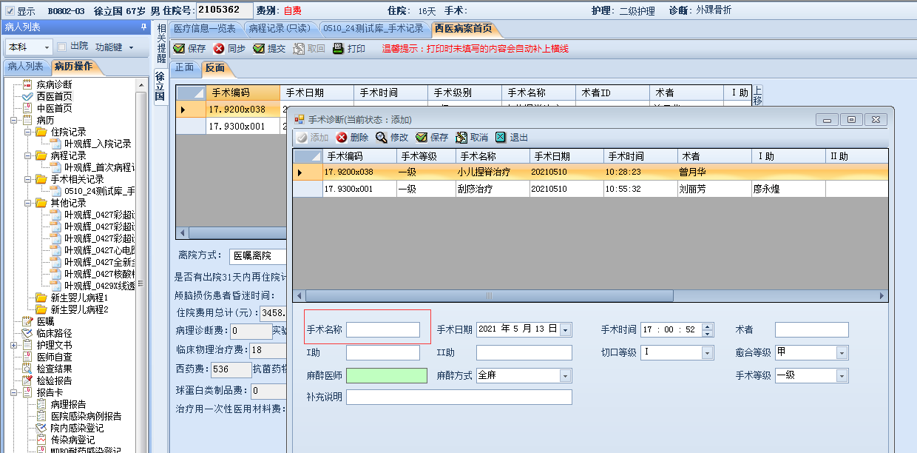Click 取消 icon in 手术诊断 dialog
The width and height of the screenshot is (917, 453).
(x=461, y=138)
